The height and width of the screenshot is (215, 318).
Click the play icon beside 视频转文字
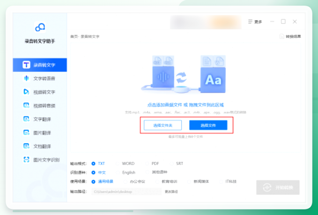pos(26,92)
